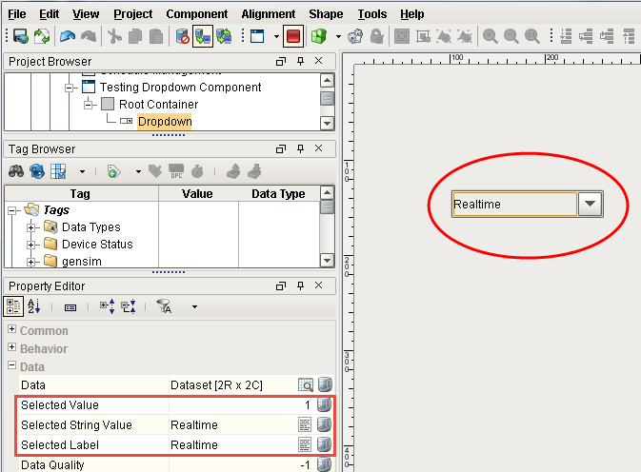Click binding icon for the Data property
This screenshot has width=641, height=472.
pos(325,384)
